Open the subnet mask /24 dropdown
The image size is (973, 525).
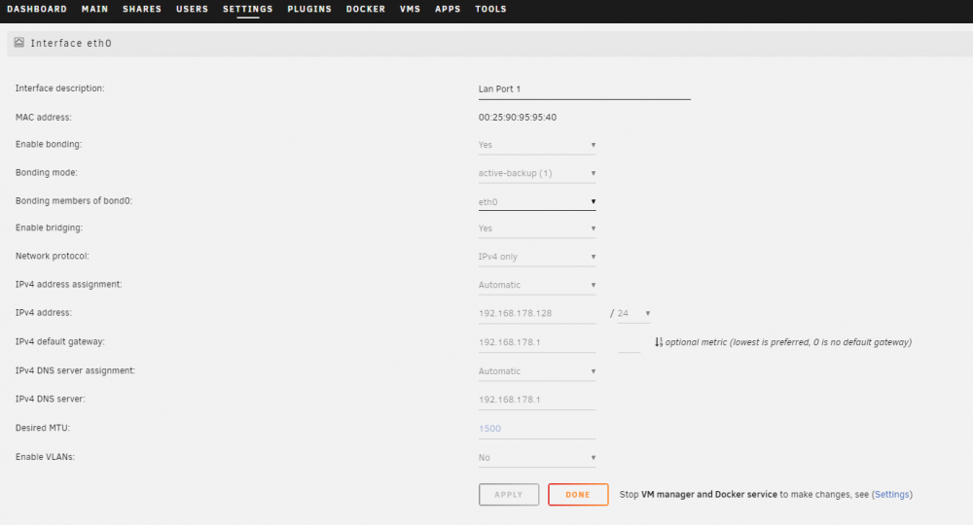[633, 314]
